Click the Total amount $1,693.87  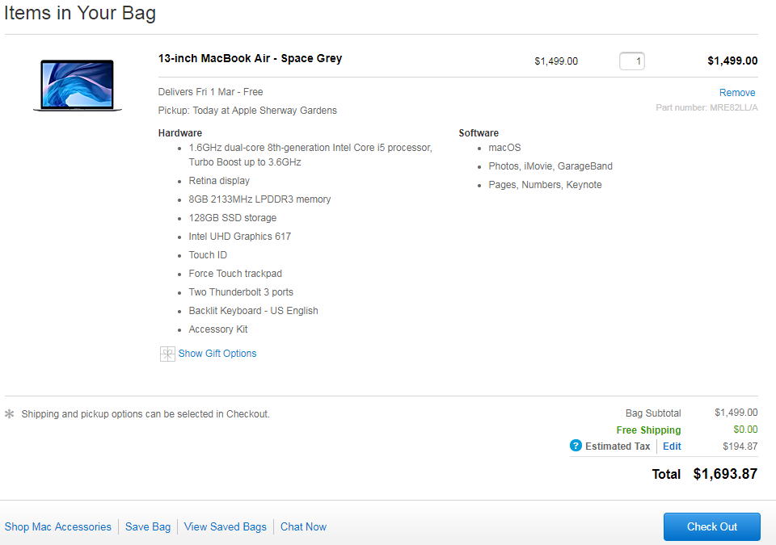point(725,474)
